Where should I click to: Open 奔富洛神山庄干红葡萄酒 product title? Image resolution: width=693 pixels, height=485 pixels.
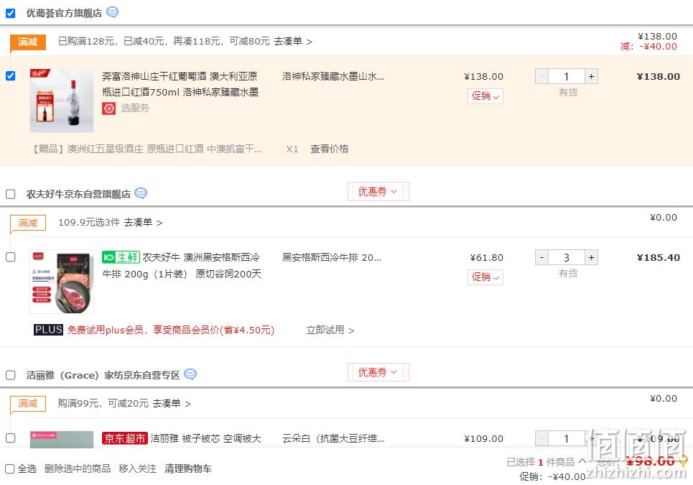(180, 84)
